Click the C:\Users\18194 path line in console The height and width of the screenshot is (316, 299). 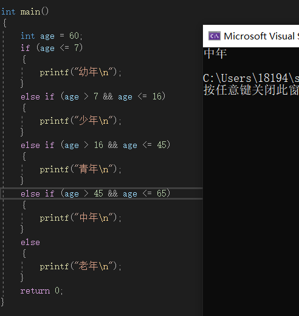pos(251,78)
